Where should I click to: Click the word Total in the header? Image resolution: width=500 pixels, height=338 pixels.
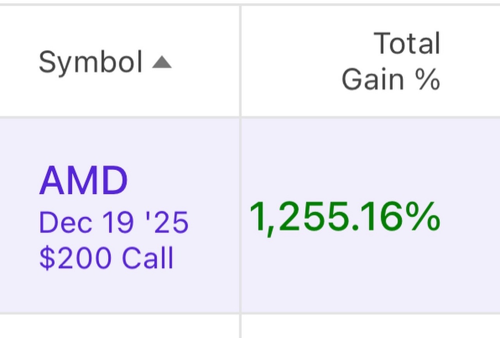[x=407, y=43]
